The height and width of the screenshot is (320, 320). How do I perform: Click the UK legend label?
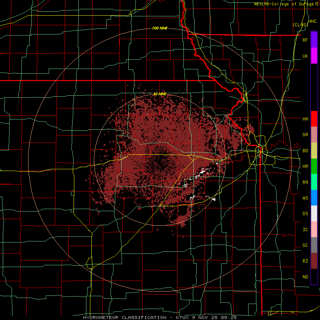(x=305, y=56)
